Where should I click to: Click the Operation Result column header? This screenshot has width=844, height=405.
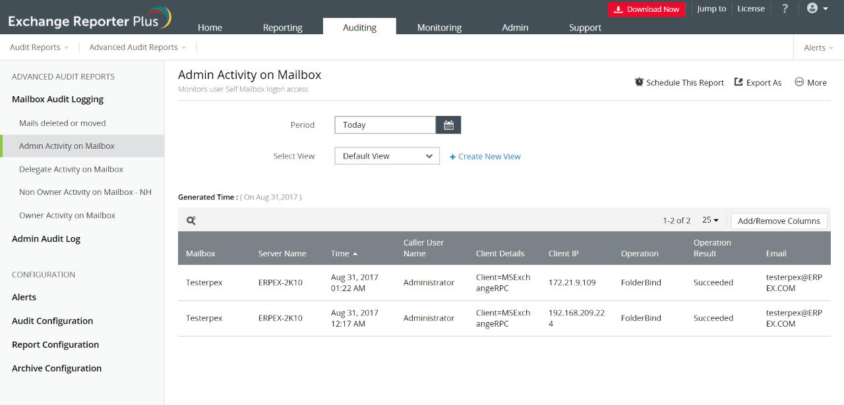coord(712,248)
